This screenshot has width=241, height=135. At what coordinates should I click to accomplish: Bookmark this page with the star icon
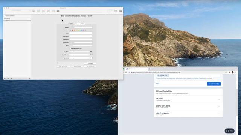pyautogui.click(x=226, y=72)
